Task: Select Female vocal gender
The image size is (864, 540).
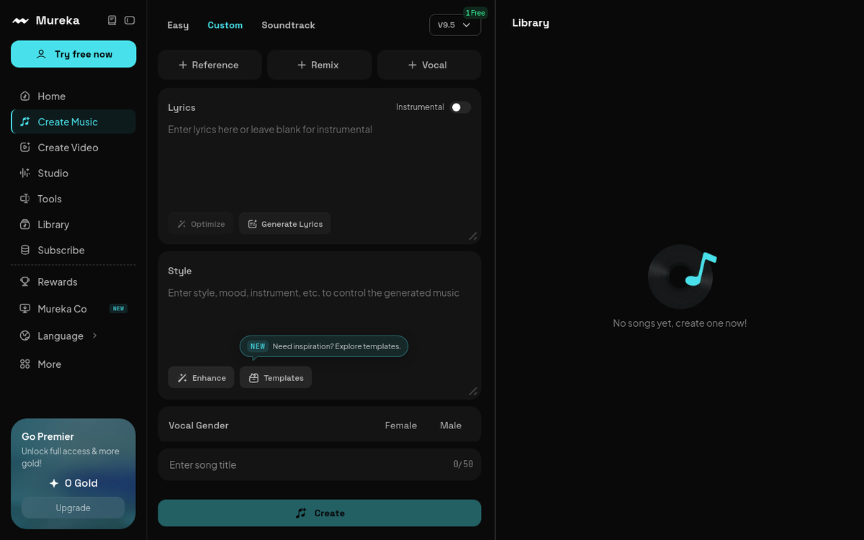Action: (x=401, y=426)
